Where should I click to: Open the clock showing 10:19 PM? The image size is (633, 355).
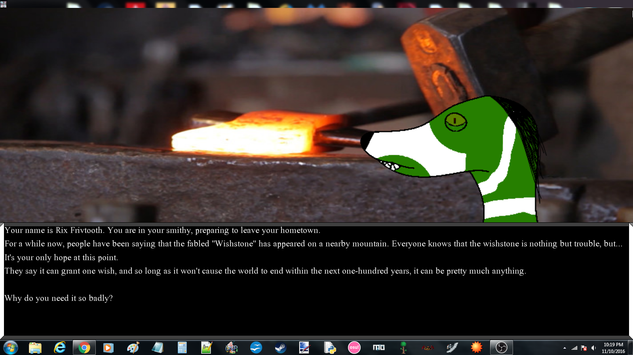pyautogui.click(x=613, y=348)
